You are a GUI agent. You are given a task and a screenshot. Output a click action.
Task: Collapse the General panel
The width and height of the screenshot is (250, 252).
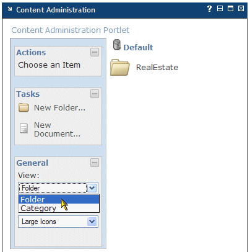(95, 163)
